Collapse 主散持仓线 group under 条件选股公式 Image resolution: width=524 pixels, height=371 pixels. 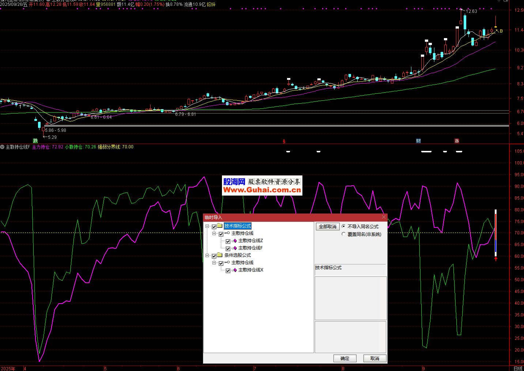click(214, 263)
